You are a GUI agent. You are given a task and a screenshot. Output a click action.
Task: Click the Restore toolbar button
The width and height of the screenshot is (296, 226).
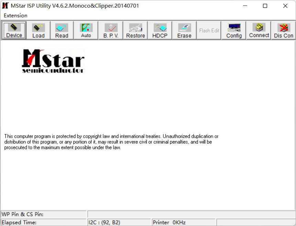pyautogui.click(x=135, y=30)
